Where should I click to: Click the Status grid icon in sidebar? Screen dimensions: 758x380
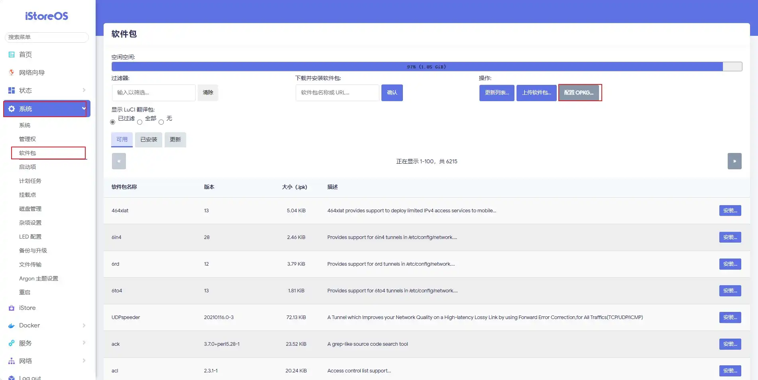click(x=12, y=90)
